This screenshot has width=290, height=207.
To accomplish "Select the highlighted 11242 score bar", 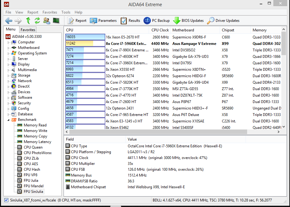I will (85, 43).
